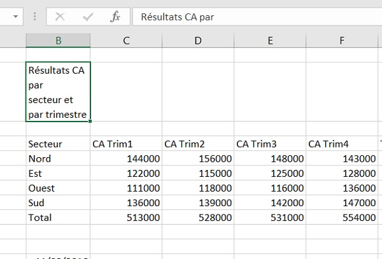Open Insert Function via the fx icon

[x=115, y=17]
